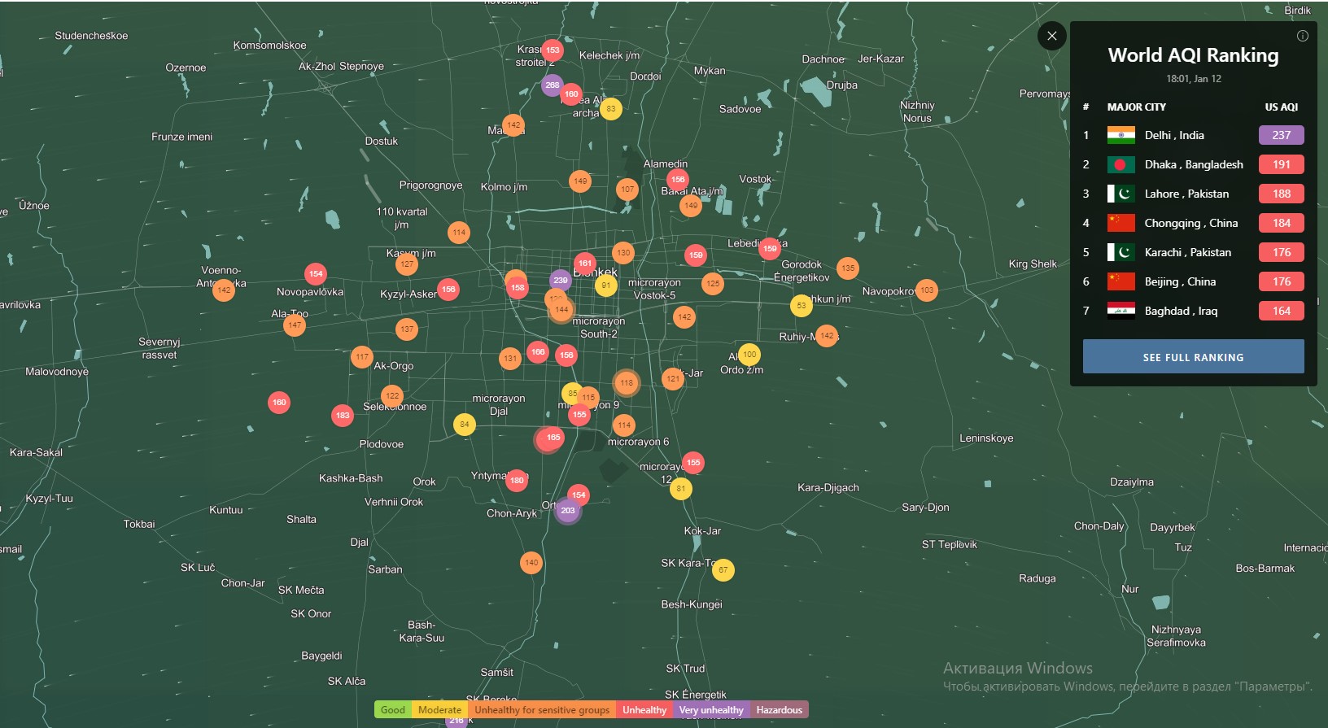The height and width of the screenshot is (728, 1328).
Task: Open the purple 239 marker near Bishkek center
Action: [561, 280]
